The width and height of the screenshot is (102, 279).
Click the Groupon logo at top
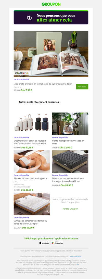pos(51,4)
